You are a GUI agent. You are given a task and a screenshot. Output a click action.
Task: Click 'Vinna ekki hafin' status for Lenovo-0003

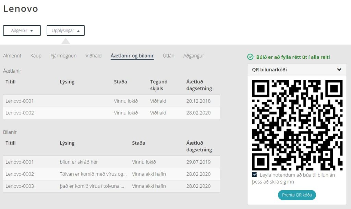[x=149, y=186]
